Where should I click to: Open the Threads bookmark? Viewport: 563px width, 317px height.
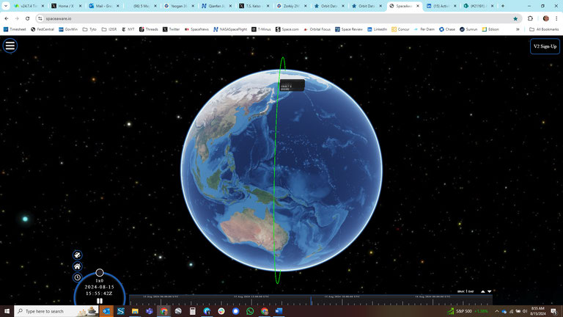tap(149, 29)
